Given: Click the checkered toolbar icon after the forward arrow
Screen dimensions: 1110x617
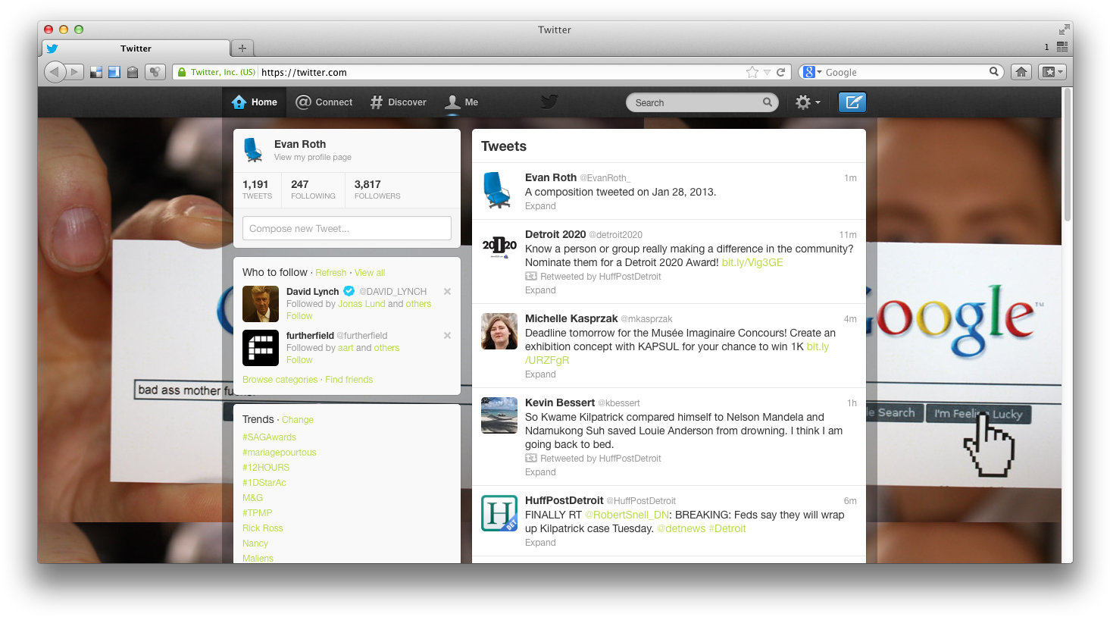Looking at the screenshot, I should click(96, 72).
